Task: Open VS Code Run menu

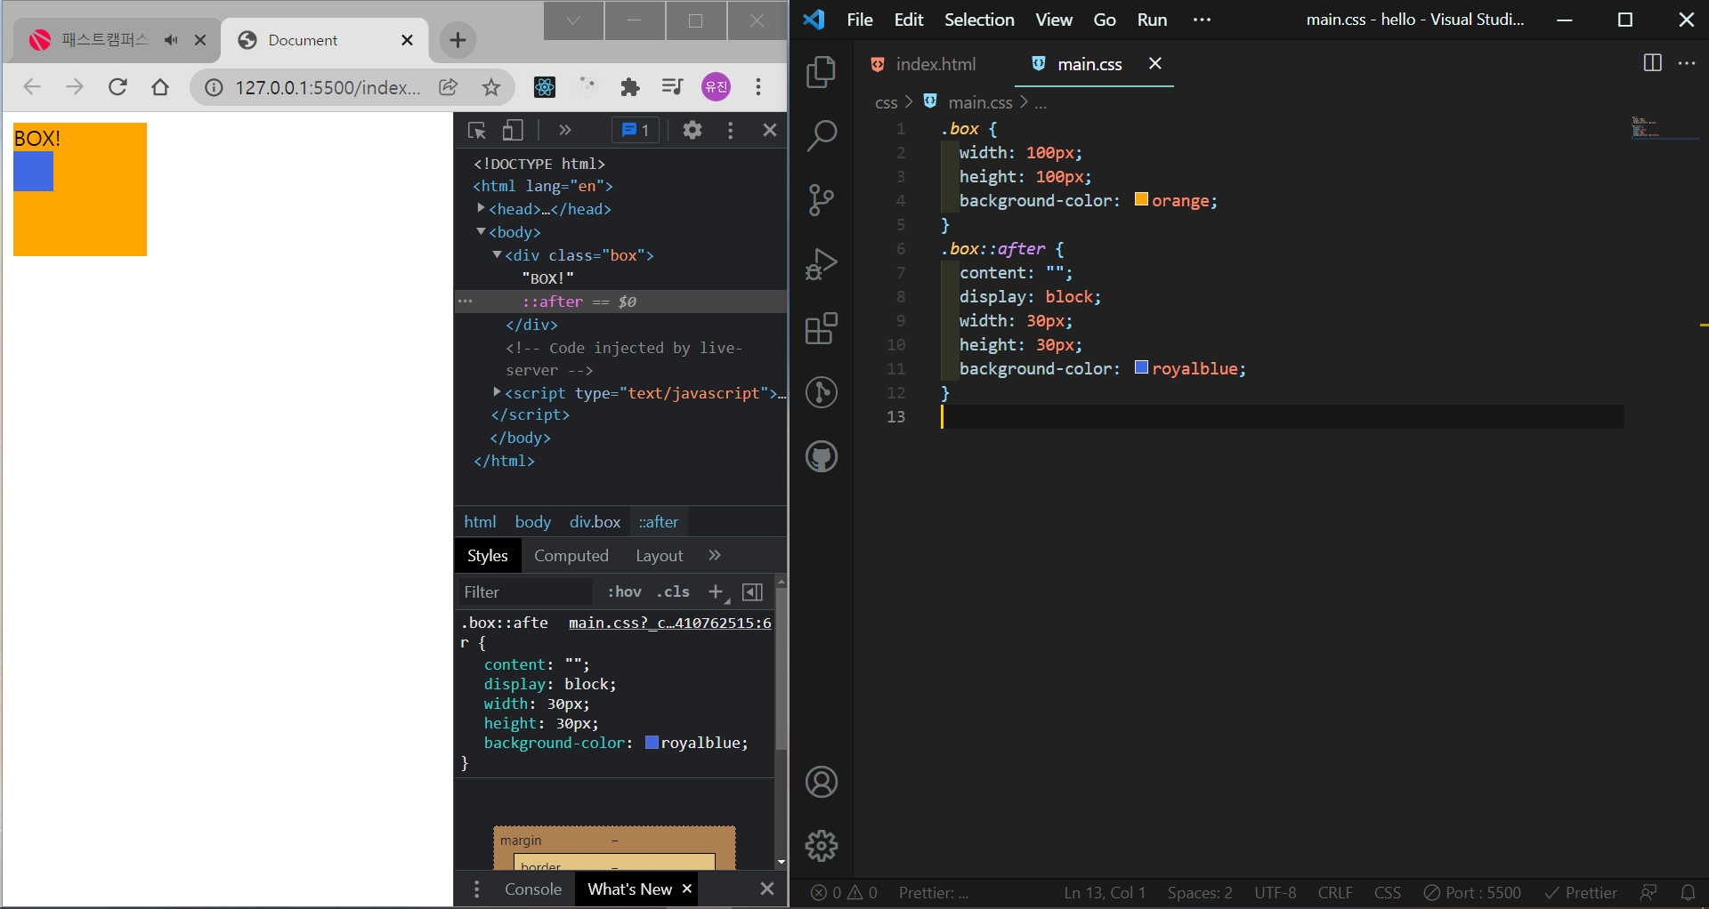Action: pyautogui.click(x=1152, y=20)
